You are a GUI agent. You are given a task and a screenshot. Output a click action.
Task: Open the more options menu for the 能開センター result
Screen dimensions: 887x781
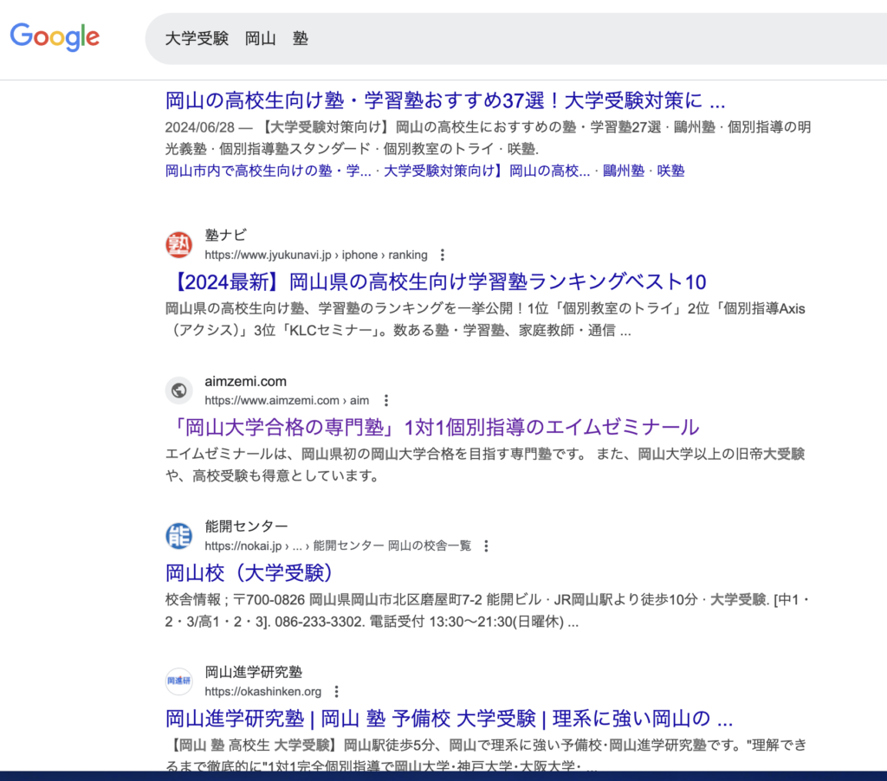click(486, 546)
